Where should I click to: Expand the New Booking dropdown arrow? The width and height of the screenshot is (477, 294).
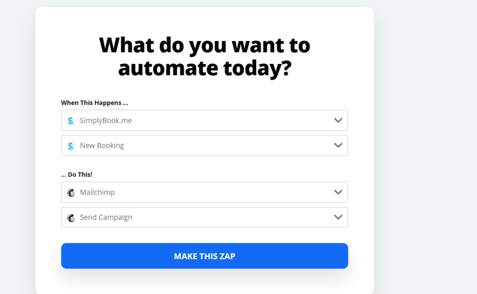[338, 145]
